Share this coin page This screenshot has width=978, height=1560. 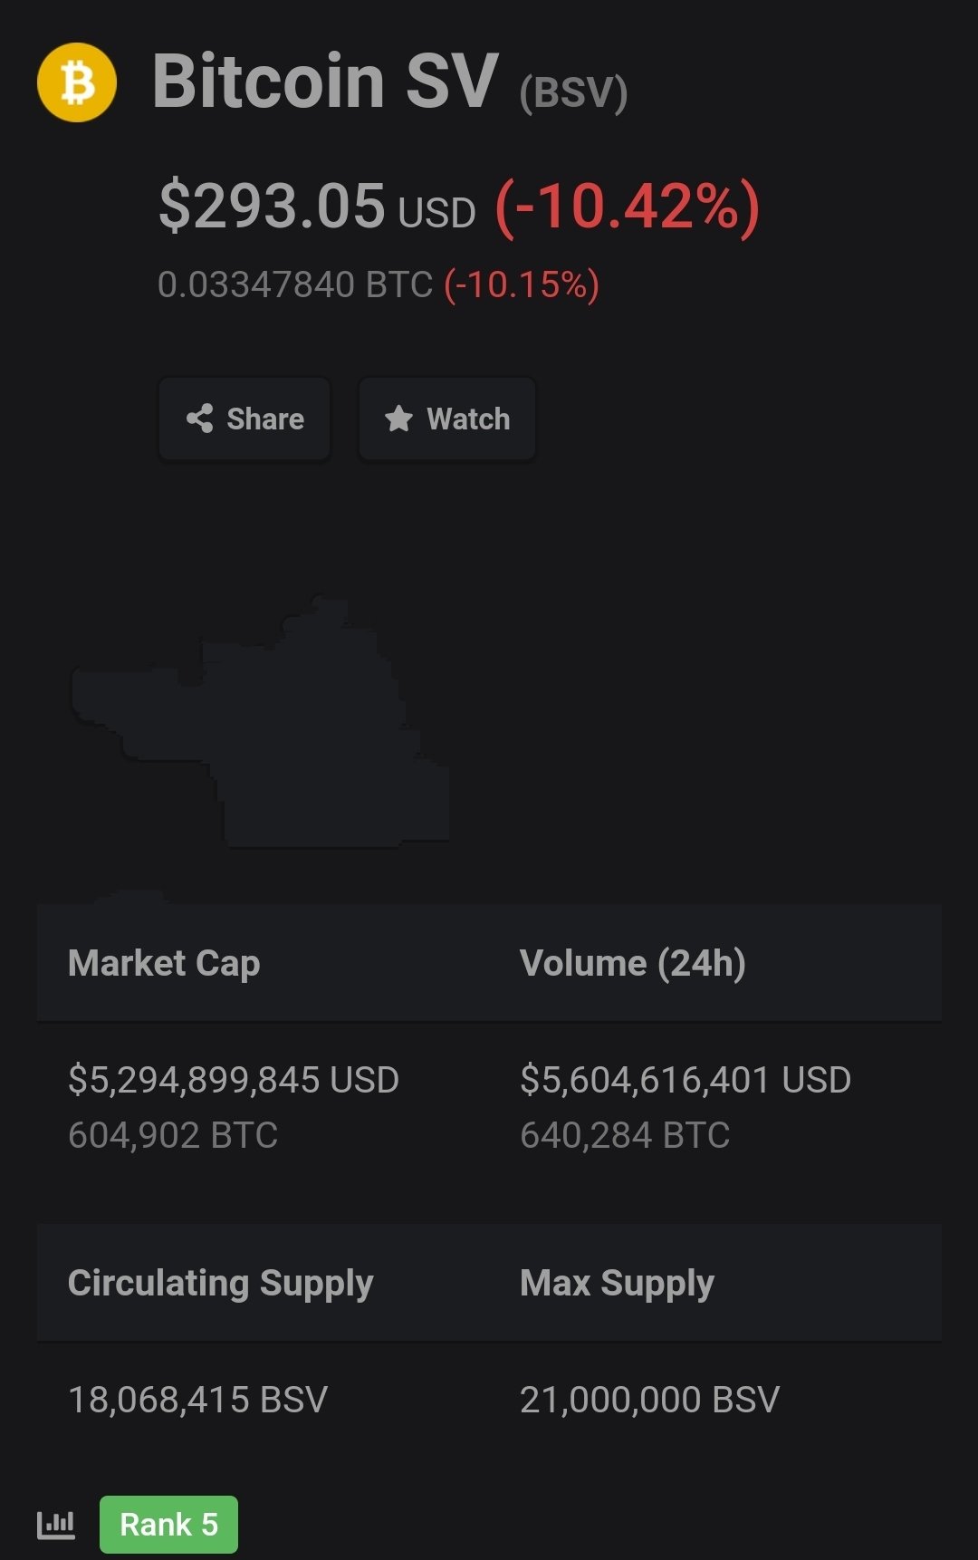(244, 419)
